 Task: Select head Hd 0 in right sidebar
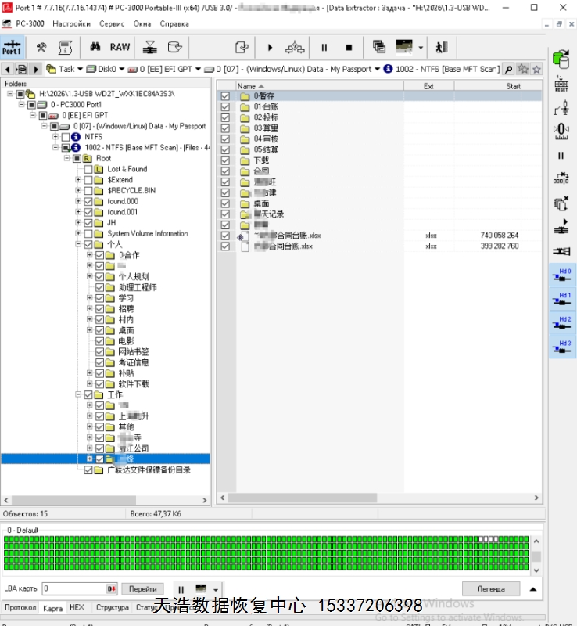(561, 274)
